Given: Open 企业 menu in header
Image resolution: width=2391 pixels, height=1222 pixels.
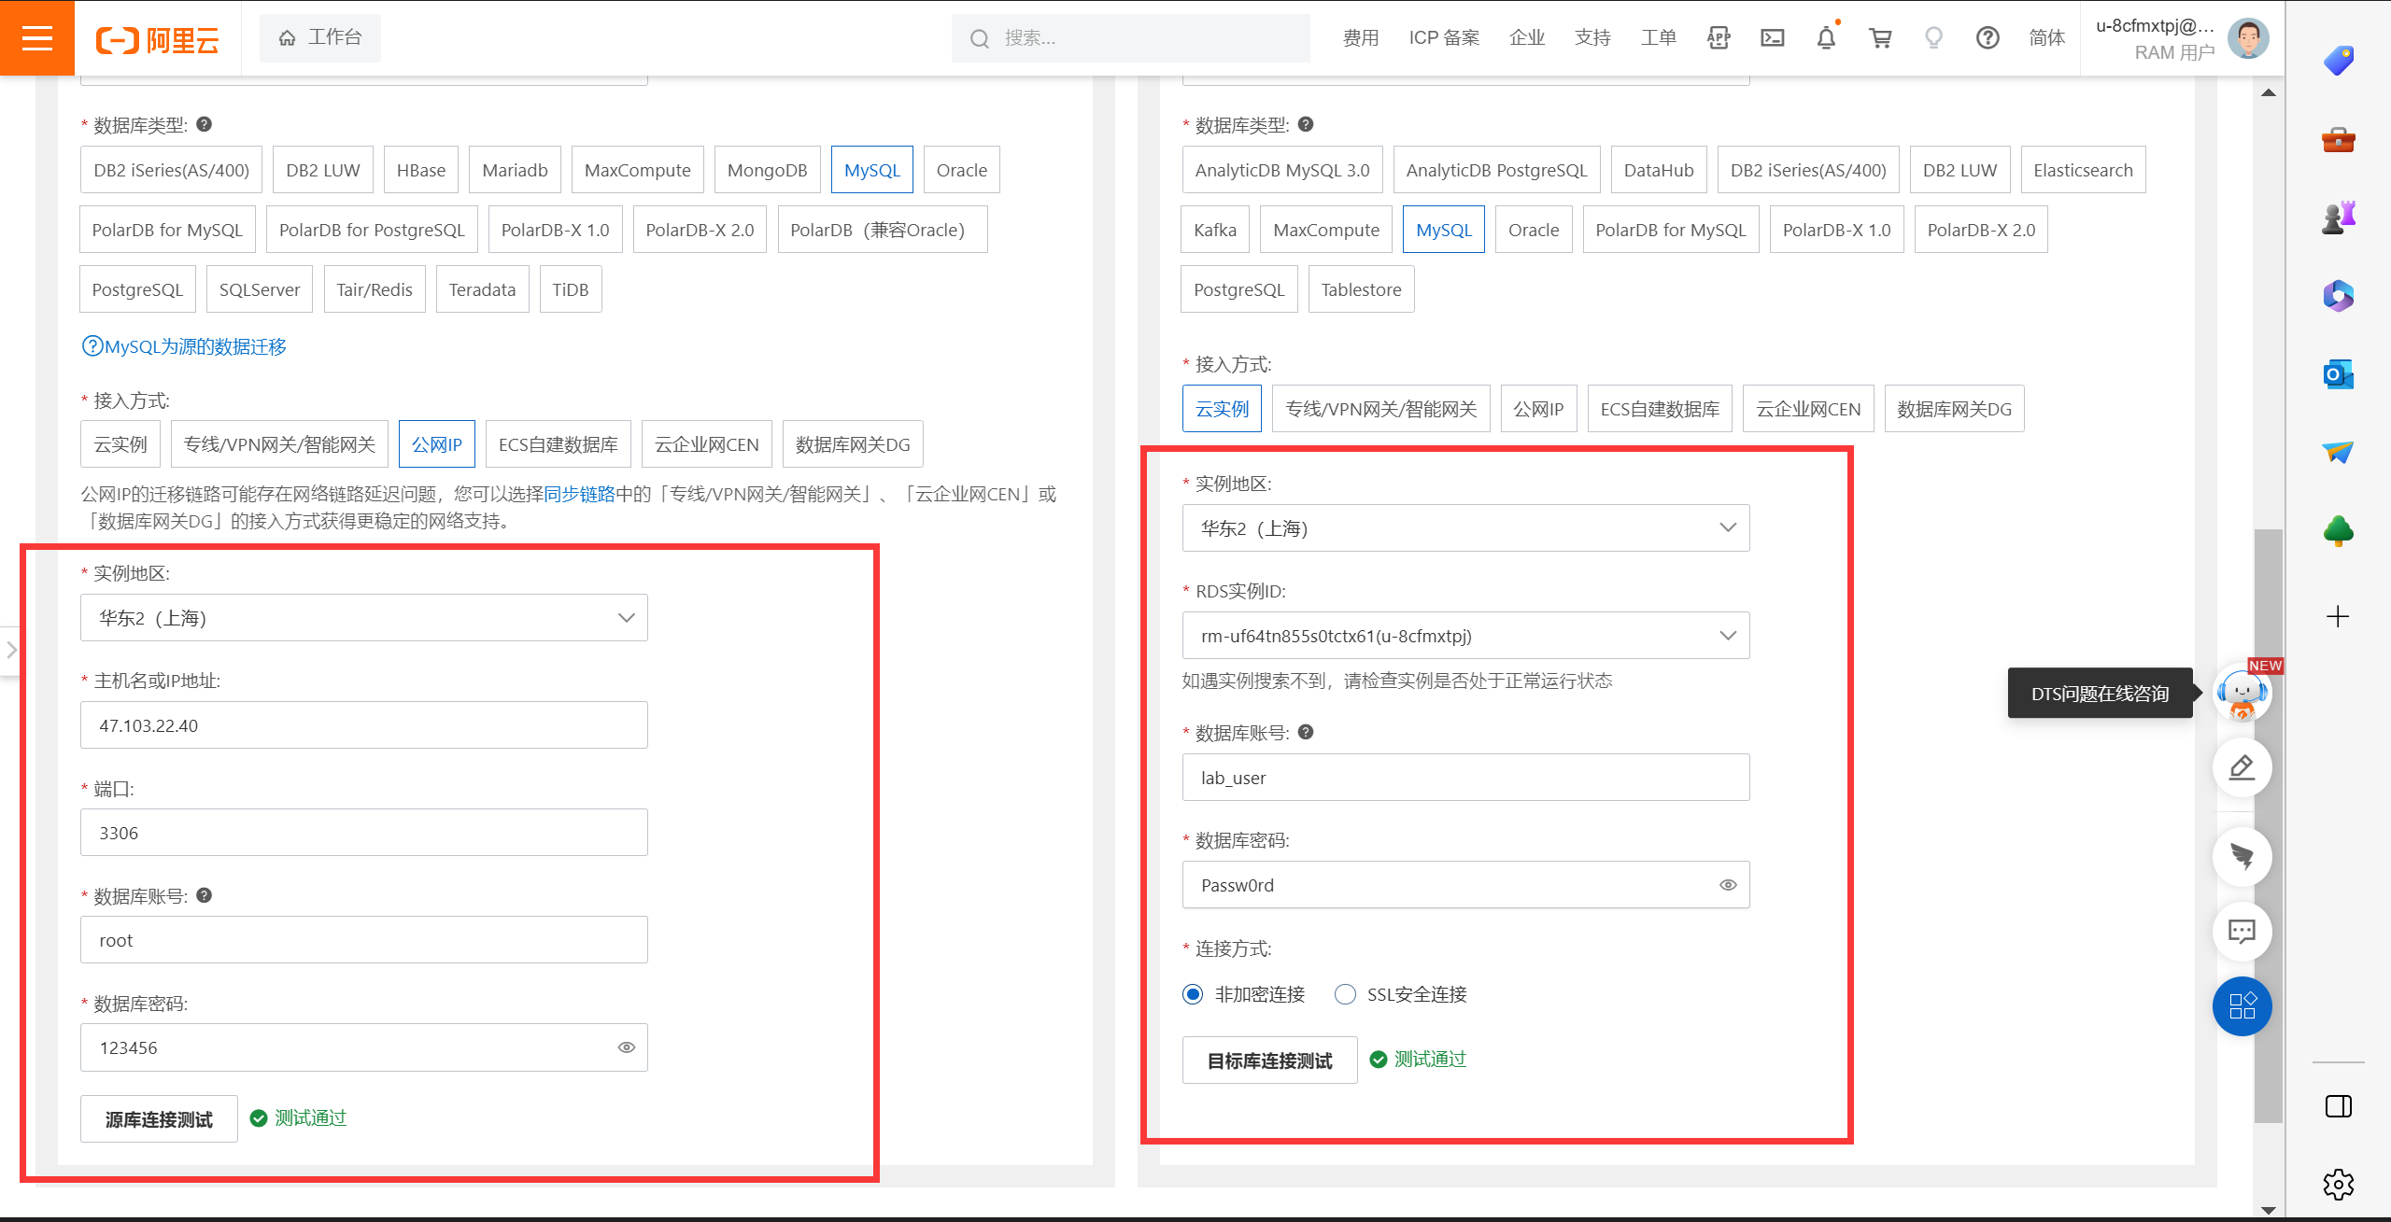Looking at the screenshot, I should tap(1527, 38).
